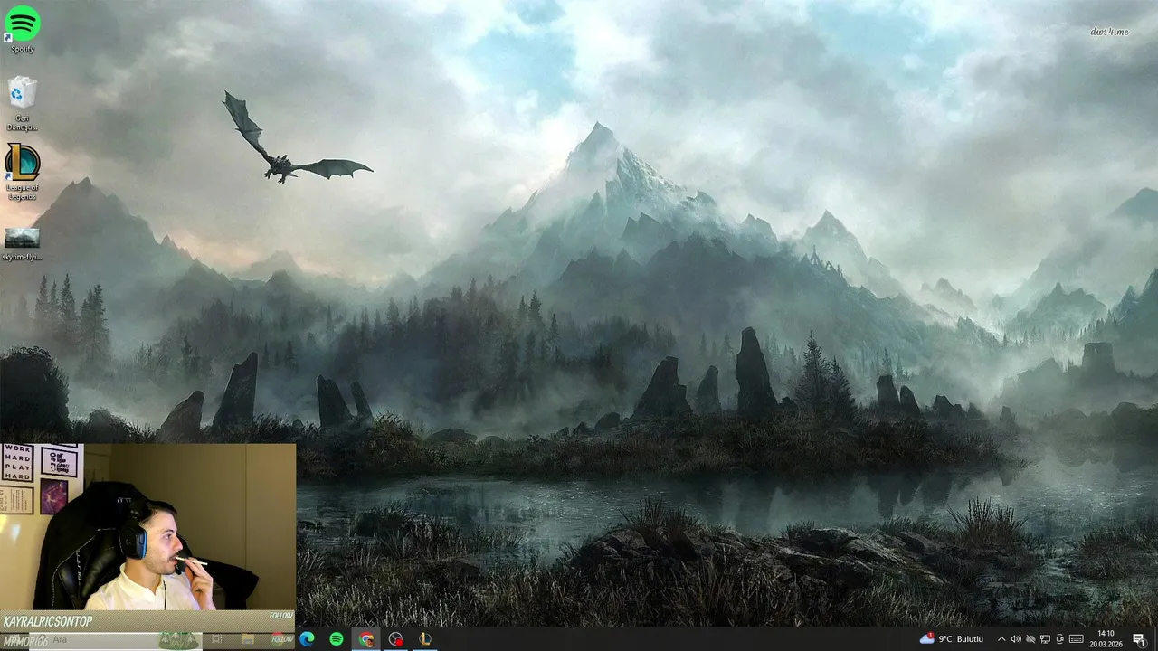The width and height of the screenshot is (1158, 651).
Task: Open the Recycle Bin (Geri Dönüşüm) icon
Action: click(23, 103)
